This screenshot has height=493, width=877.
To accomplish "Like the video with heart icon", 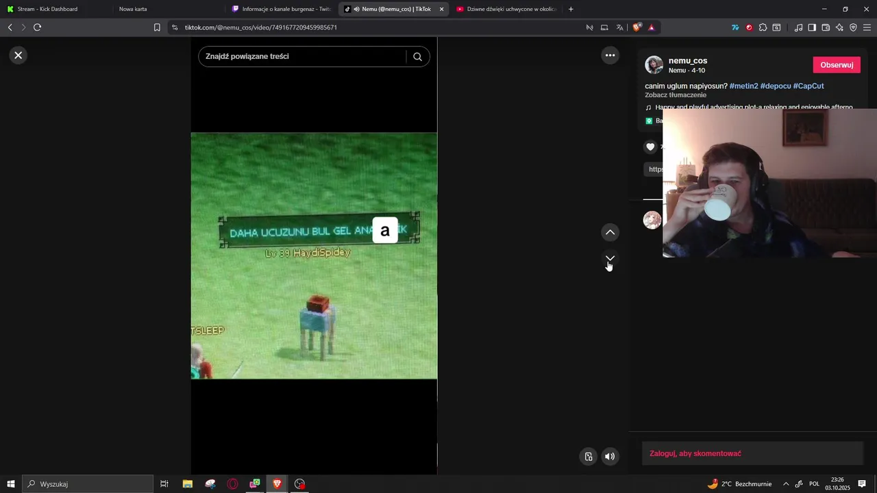I will 650,147.
